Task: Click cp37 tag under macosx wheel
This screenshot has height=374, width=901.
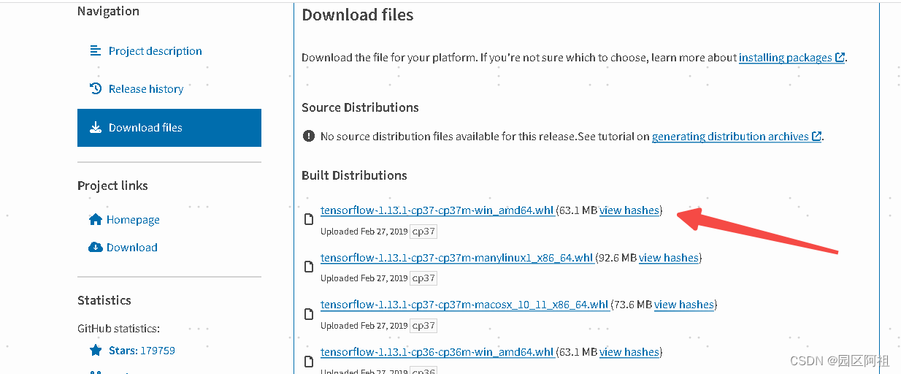Action: pyautogui.click(x=423, y=326)
